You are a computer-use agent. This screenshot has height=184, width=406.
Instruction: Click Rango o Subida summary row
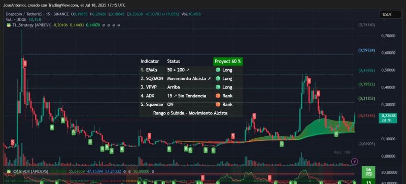tap(190, 113)
